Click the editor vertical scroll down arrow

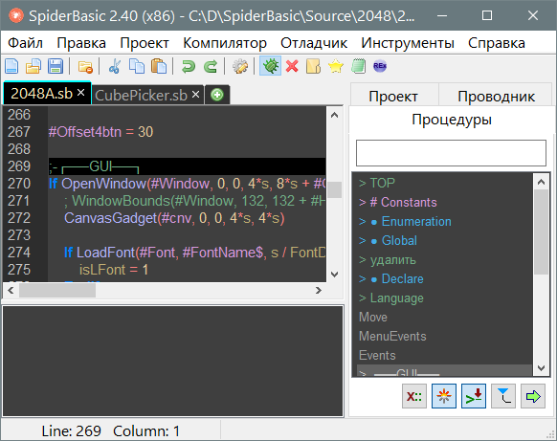coord(334,275)
